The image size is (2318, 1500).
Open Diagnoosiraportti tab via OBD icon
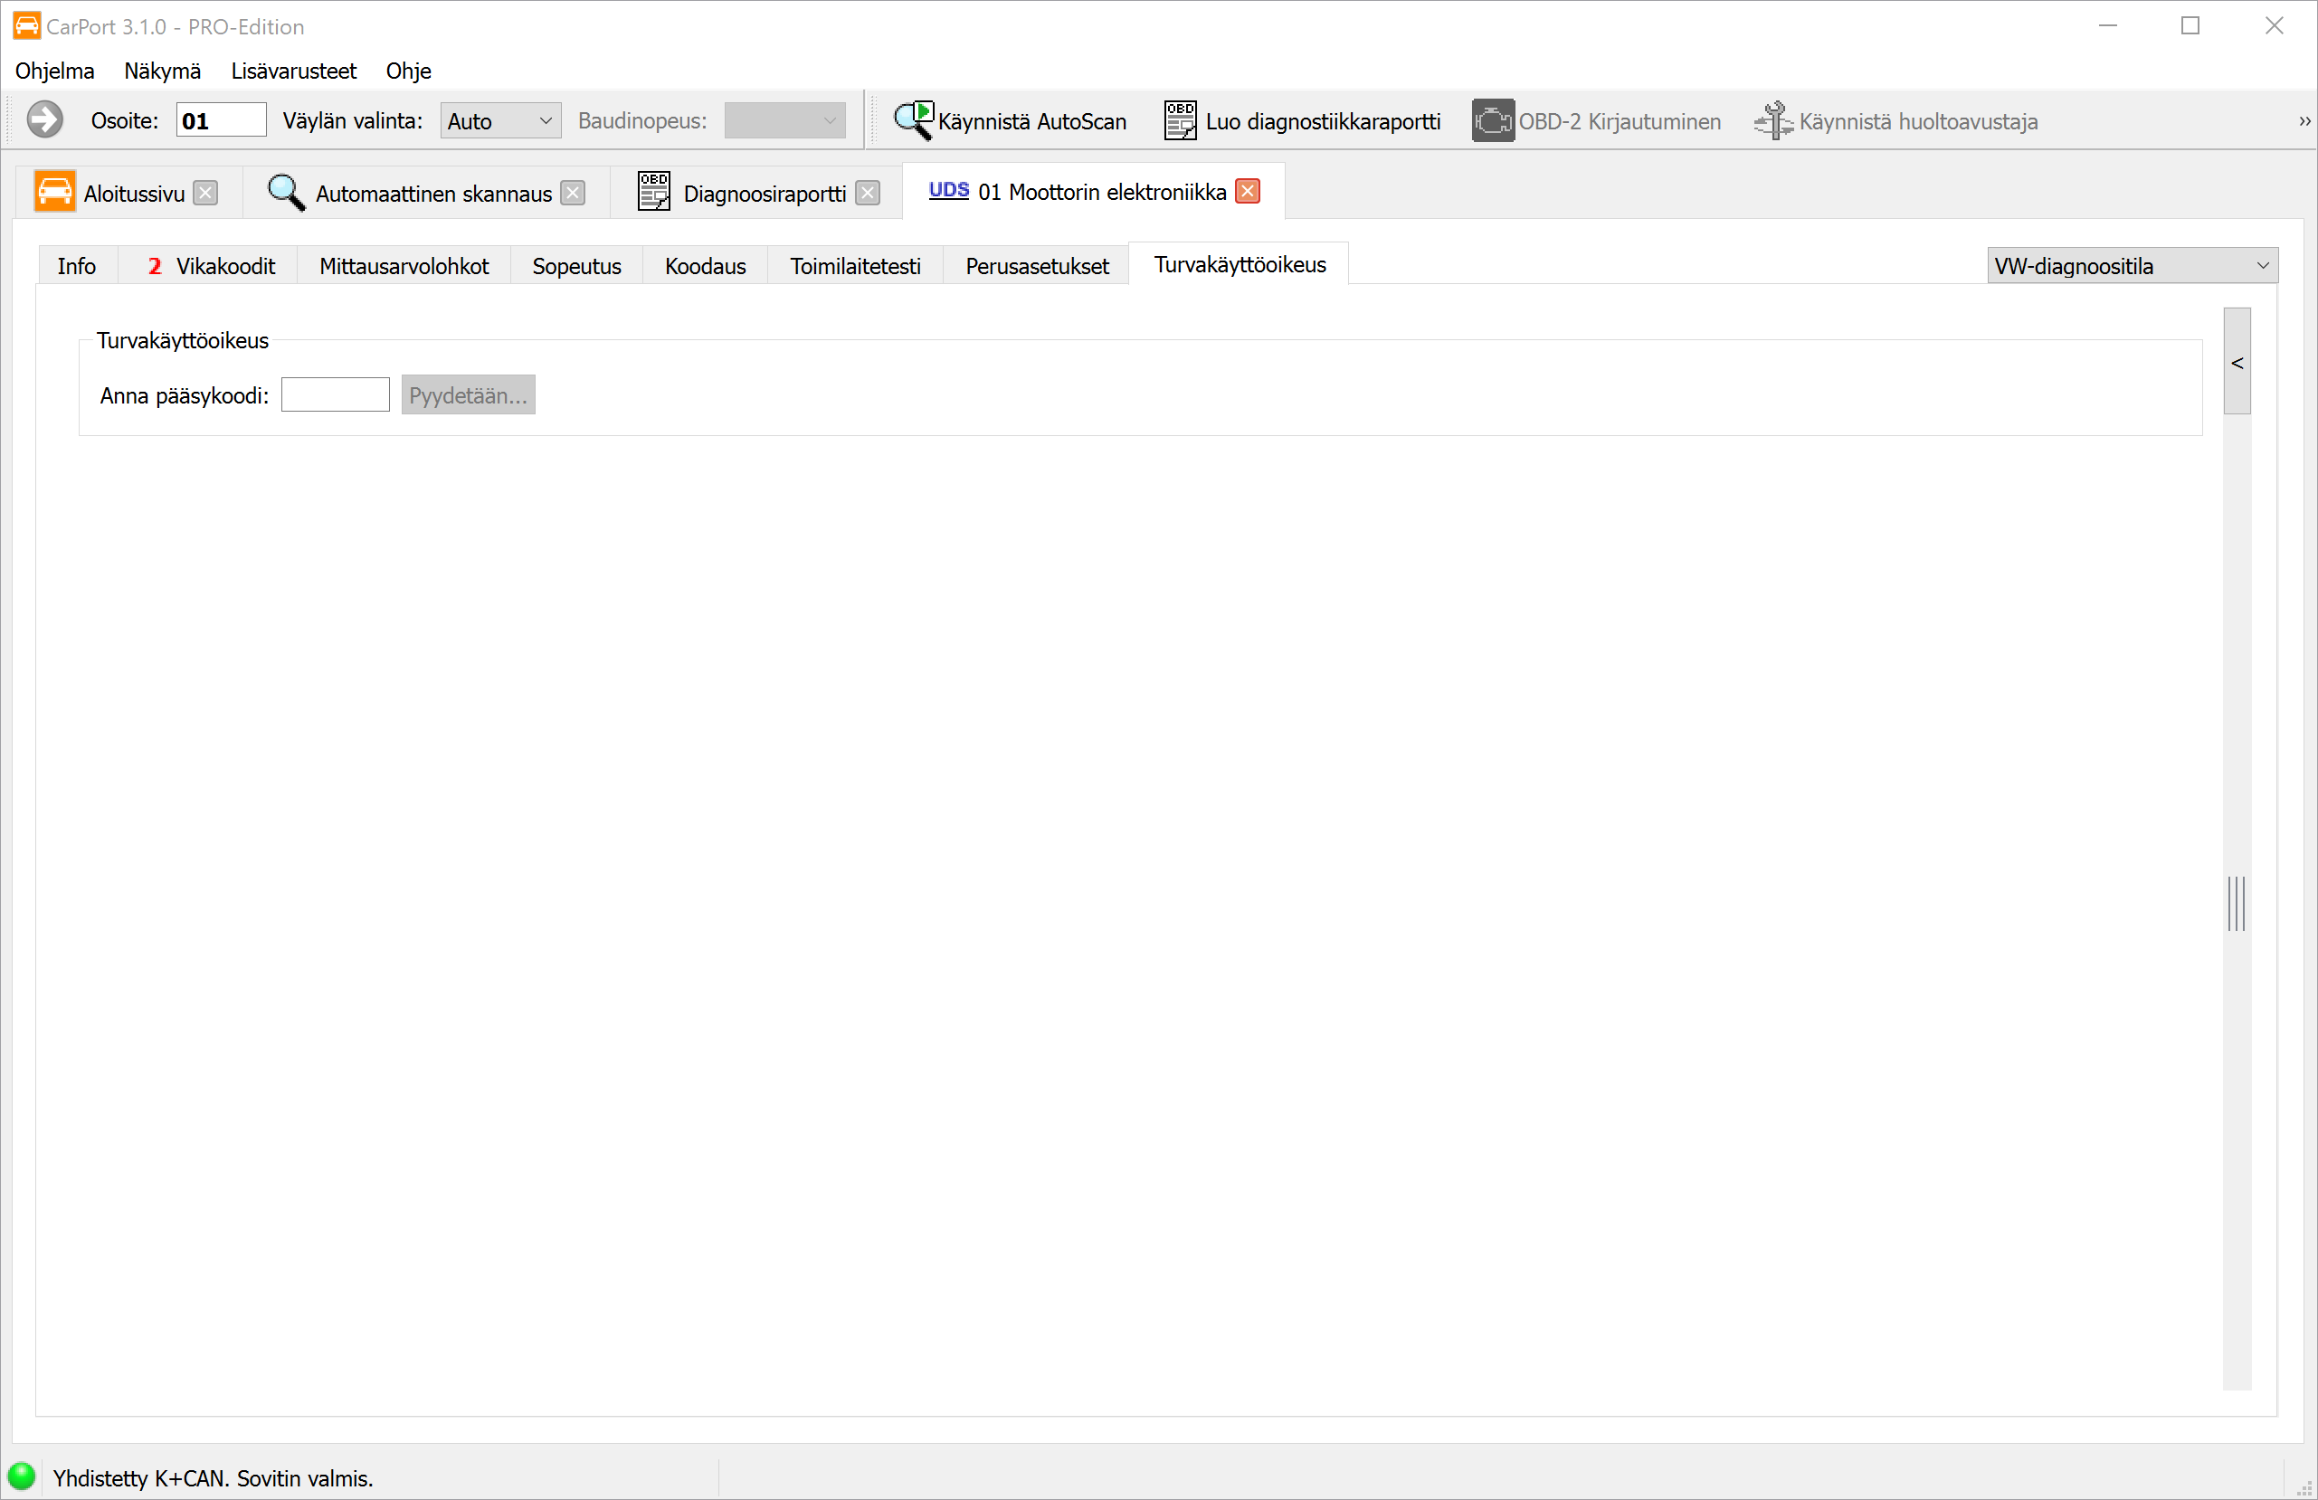[x=653, y=192]
